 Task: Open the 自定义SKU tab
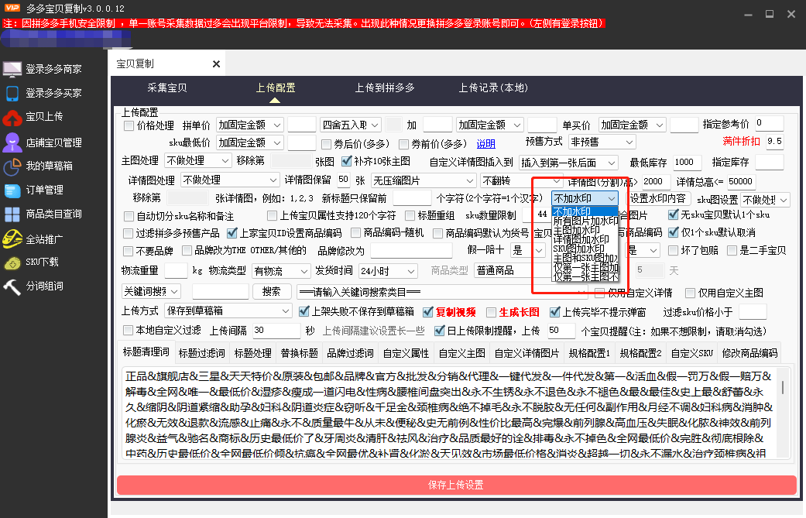coord(692,353)
